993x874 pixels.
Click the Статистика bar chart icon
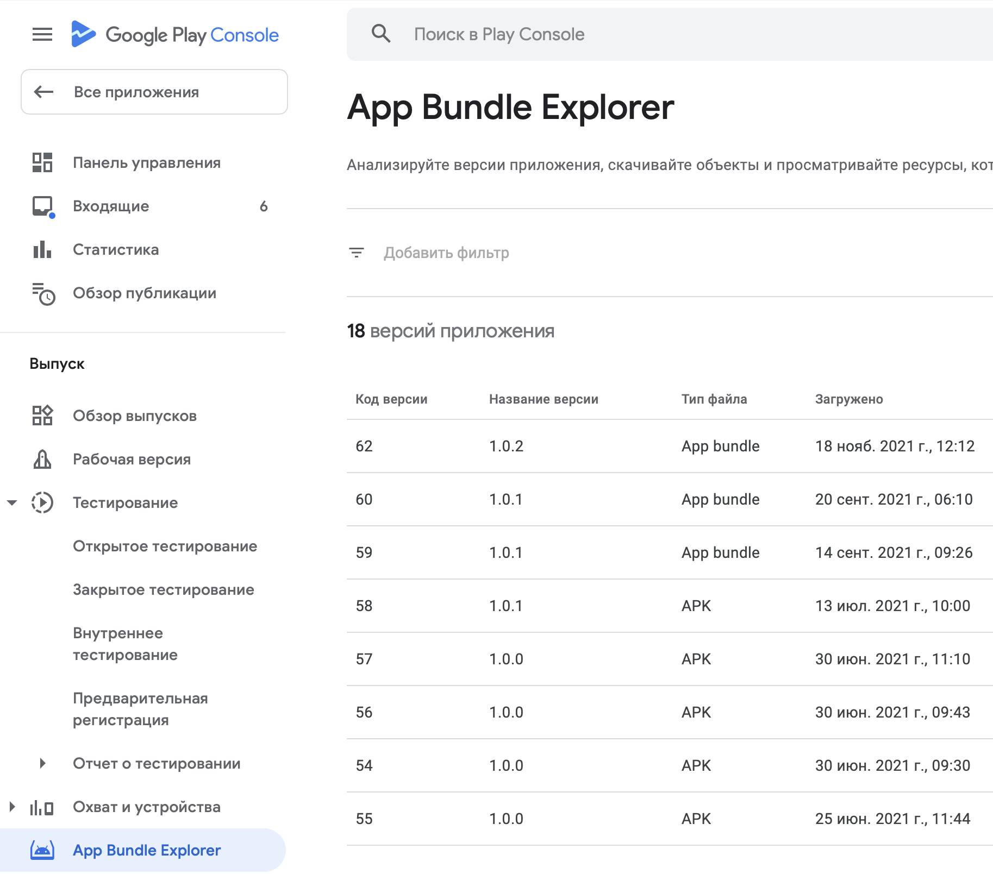click(42, 249)
